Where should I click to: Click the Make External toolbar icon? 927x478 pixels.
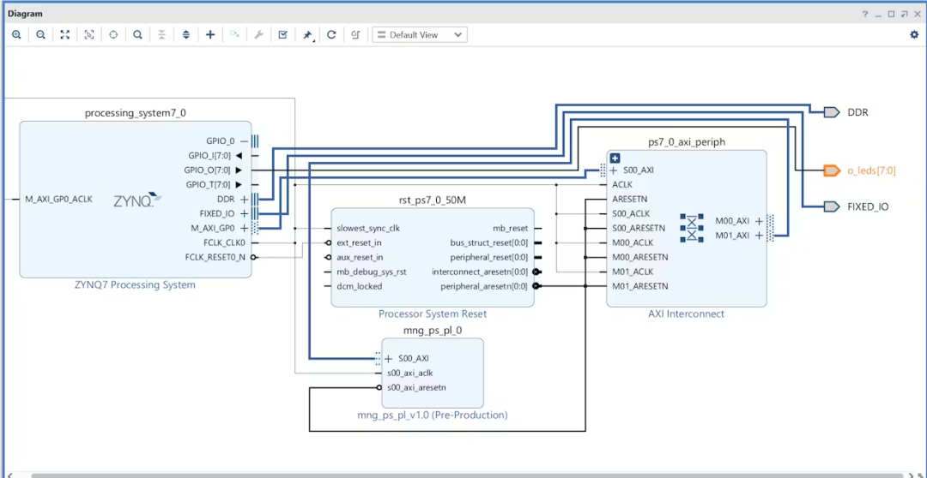point(234,35)
